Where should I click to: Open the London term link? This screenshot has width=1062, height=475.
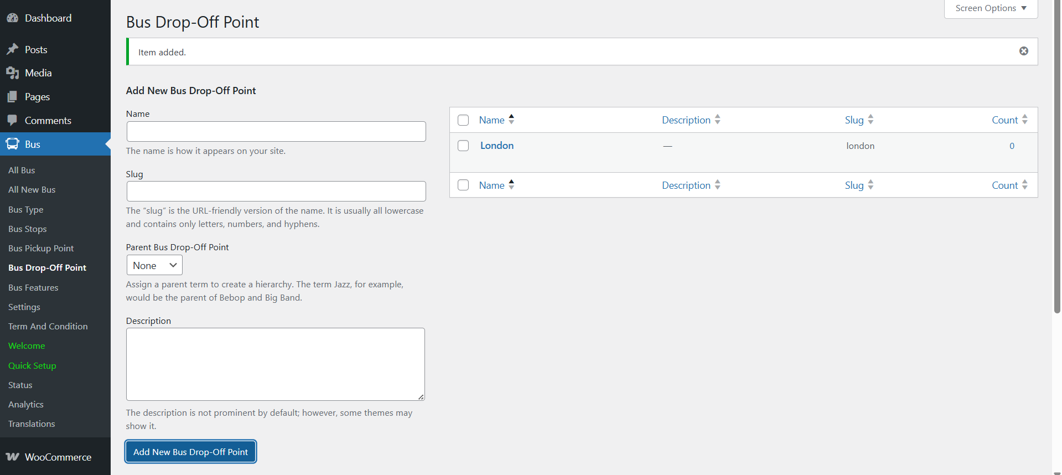[496, 146]
